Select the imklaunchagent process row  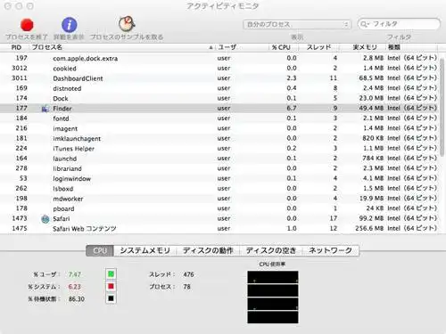pyautogui.click(x=219, y=138)
